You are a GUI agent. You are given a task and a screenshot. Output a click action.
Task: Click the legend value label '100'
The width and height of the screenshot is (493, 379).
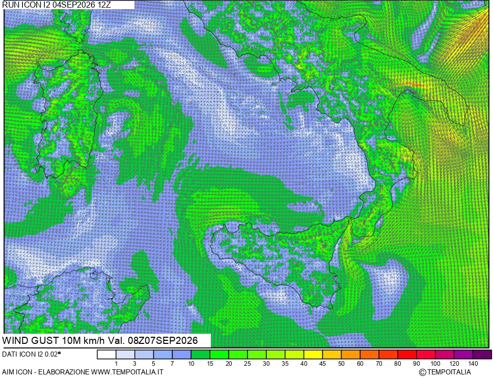(x=435, y=364)
